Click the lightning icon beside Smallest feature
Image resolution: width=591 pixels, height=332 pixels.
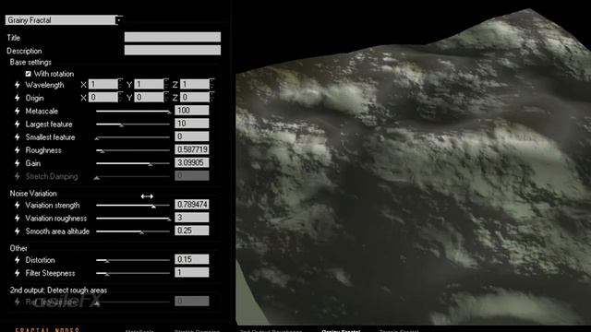click(17, 137)
